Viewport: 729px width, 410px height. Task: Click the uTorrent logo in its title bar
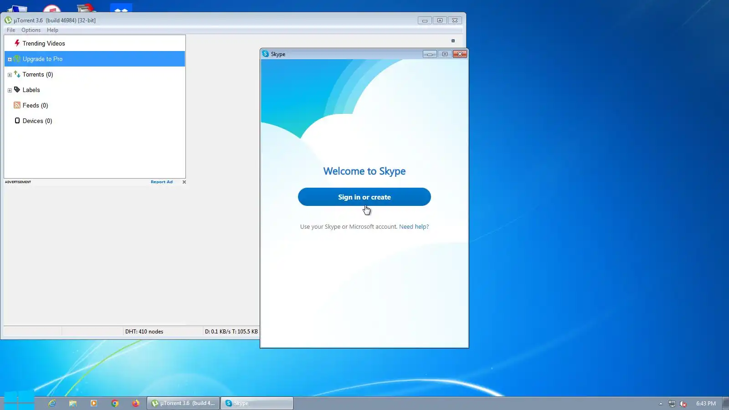pos(8,20)
